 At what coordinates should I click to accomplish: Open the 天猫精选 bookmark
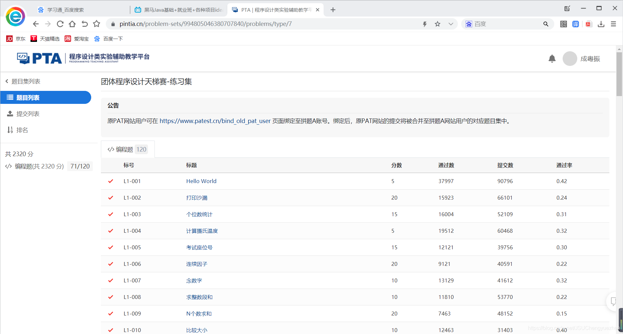(x=45, y=39)
